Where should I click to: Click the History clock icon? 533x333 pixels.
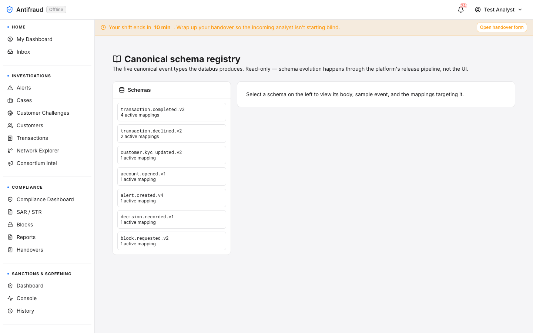click(10, 311)
